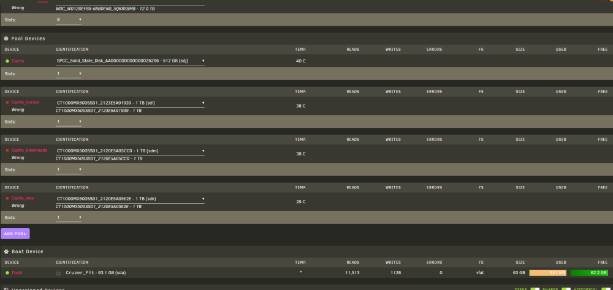Click the italic CT1000MX500SSD1_2120E5A05E2E wrong-disk text
The image size is (613, 290).
pos(99,206)
